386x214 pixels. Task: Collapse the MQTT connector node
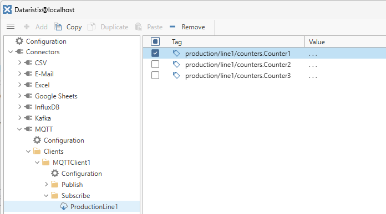[19, 129]
